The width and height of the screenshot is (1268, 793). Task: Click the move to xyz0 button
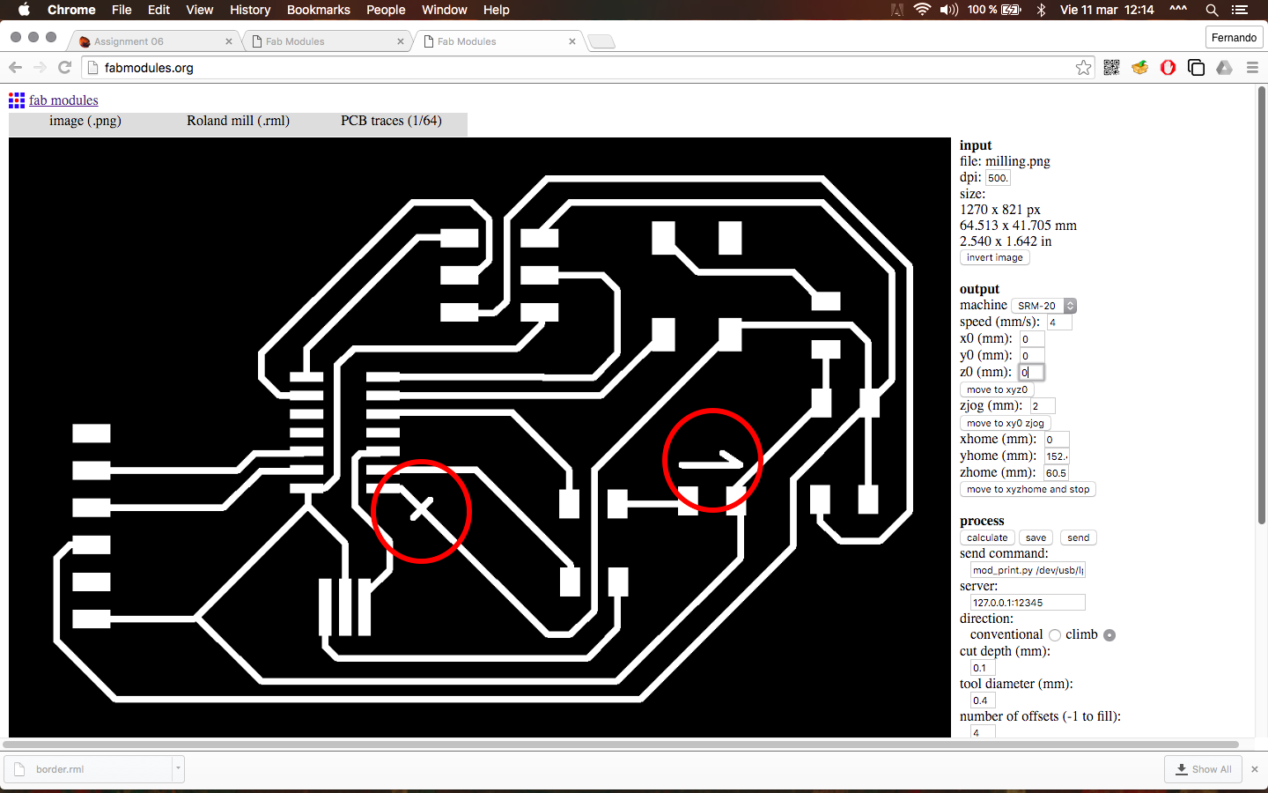point(997,389)
